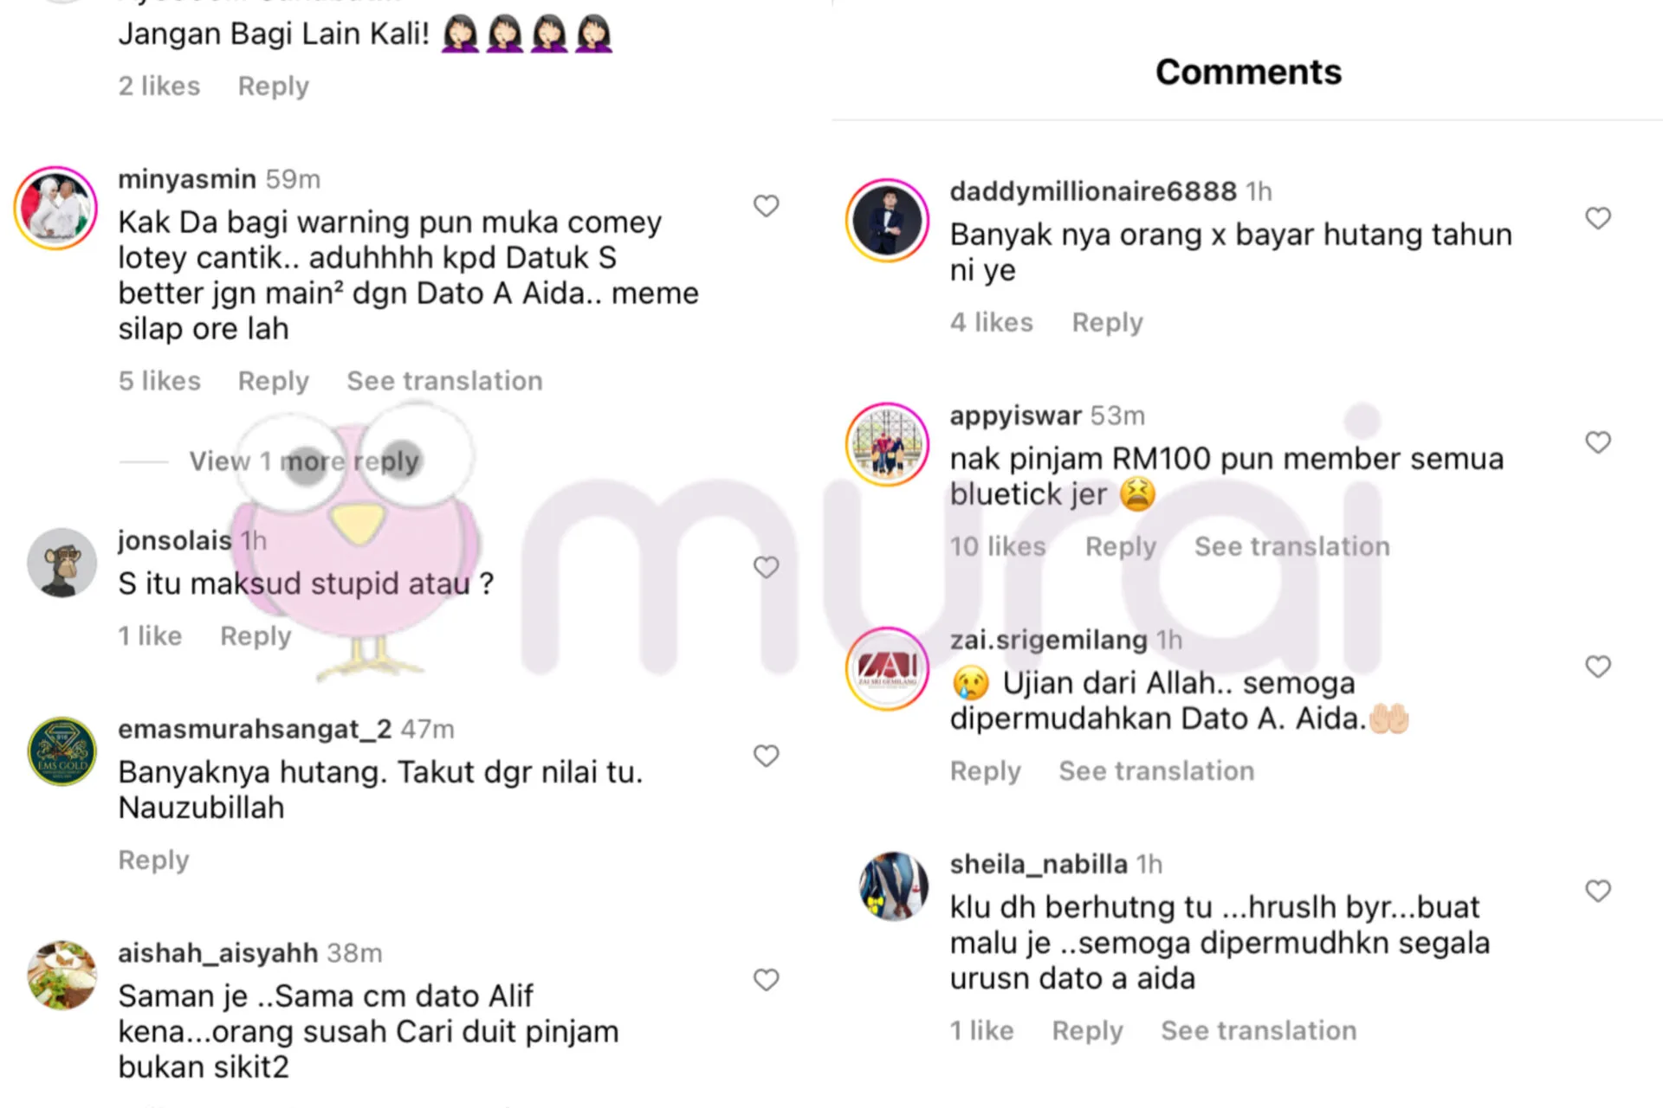View 10 likes on appyiswar comment
The width and height of the screenshot is (1663, 1108).
[x=998, y=546]
